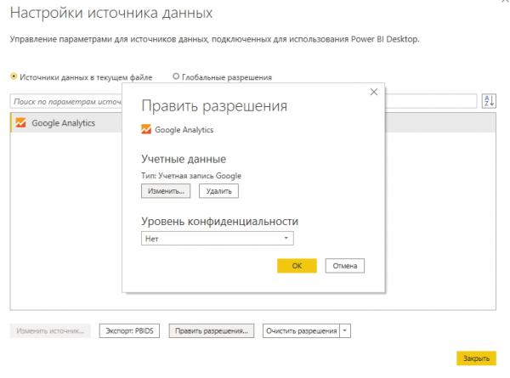
Task: Click the Экспорт: PBIDS button
Action: pos(129,331)
